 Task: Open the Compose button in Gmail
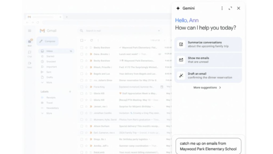click(x=47, y=41)
